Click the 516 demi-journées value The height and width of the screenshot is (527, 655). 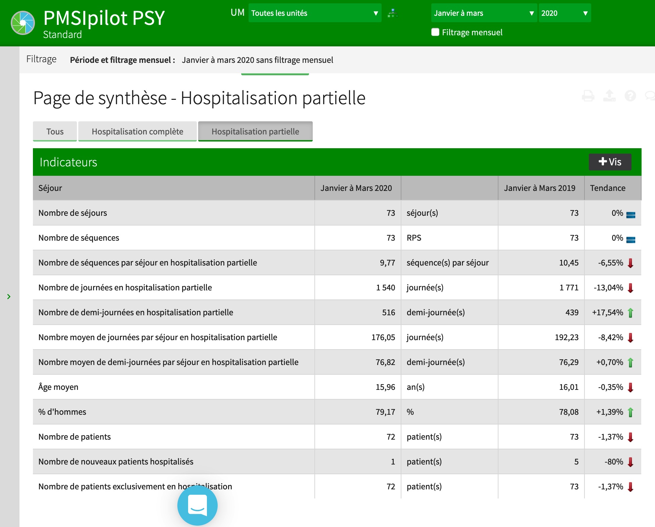tap(388, 312)
